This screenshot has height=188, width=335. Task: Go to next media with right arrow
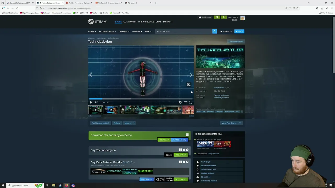(191, 75)
